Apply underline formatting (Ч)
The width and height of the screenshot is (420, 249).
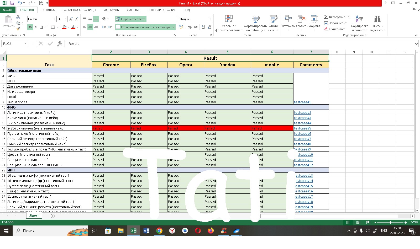(41, 27)
